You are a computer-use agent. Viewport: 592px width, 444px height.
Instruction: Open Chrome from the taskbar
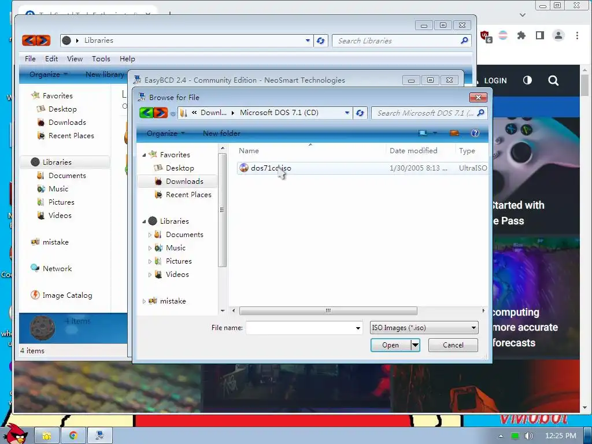pos(73,436)
